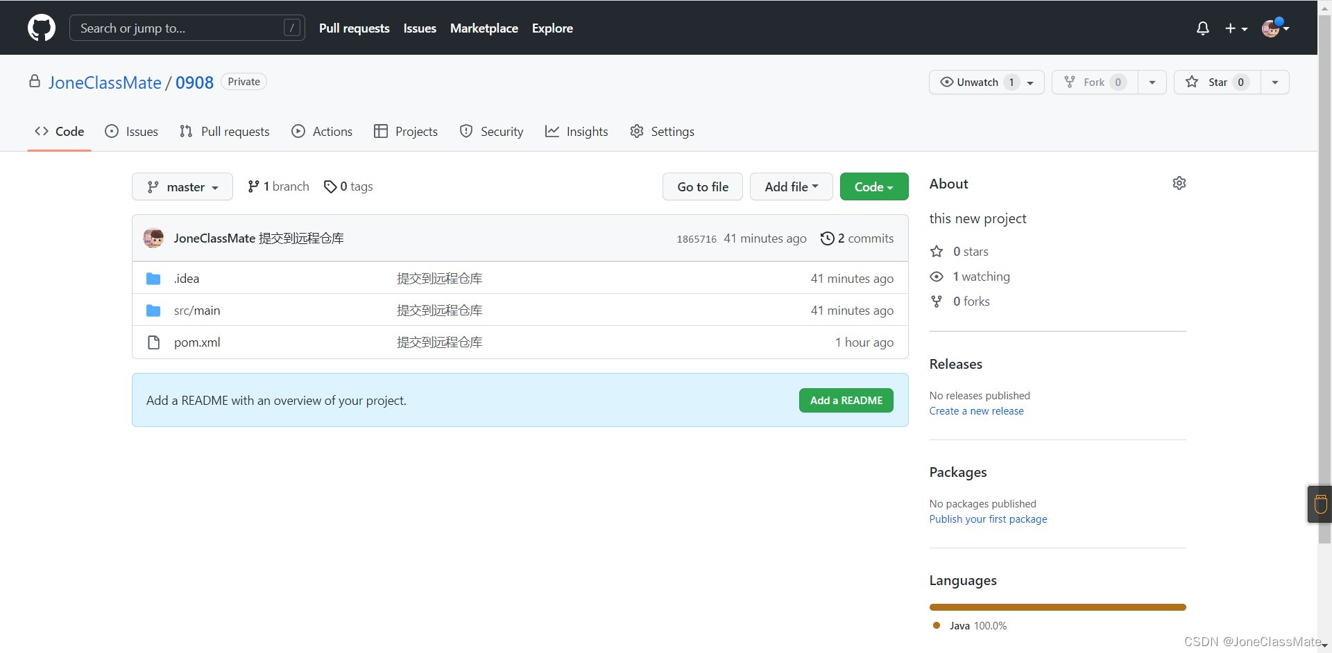Open the master branch selector
This screenshot has width=1332, height=653.
tap(182, 186)
